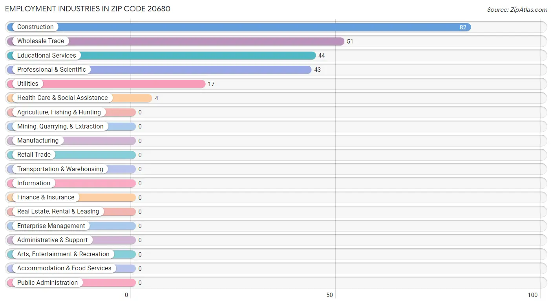Viewport: 552px width, 304px height.
Task: Select the Professional & Scientific label
Action: [x=51, y=70]
